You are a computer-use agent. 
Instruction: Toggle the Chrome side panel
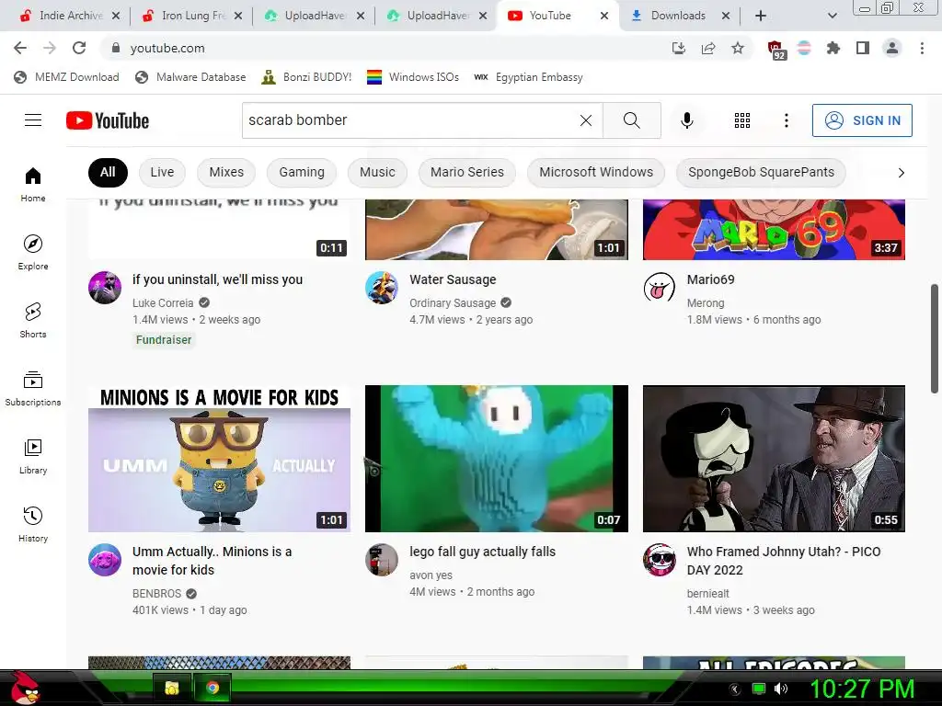[x=863, y=48]
